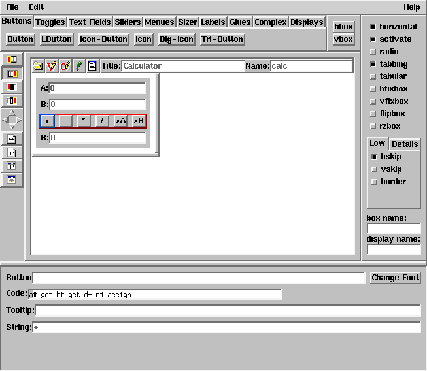
Task: Click the open folder icon in toolbar
Action: click(x=39, y=66)
